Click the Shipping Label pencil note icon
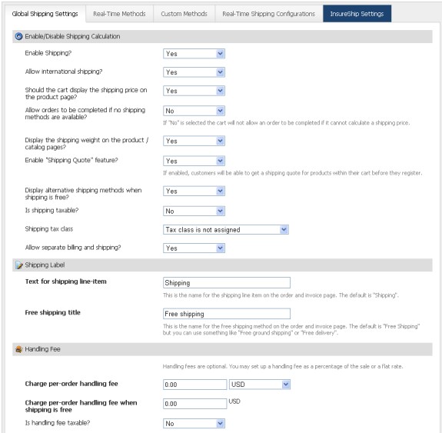 (x=19, y=265)
